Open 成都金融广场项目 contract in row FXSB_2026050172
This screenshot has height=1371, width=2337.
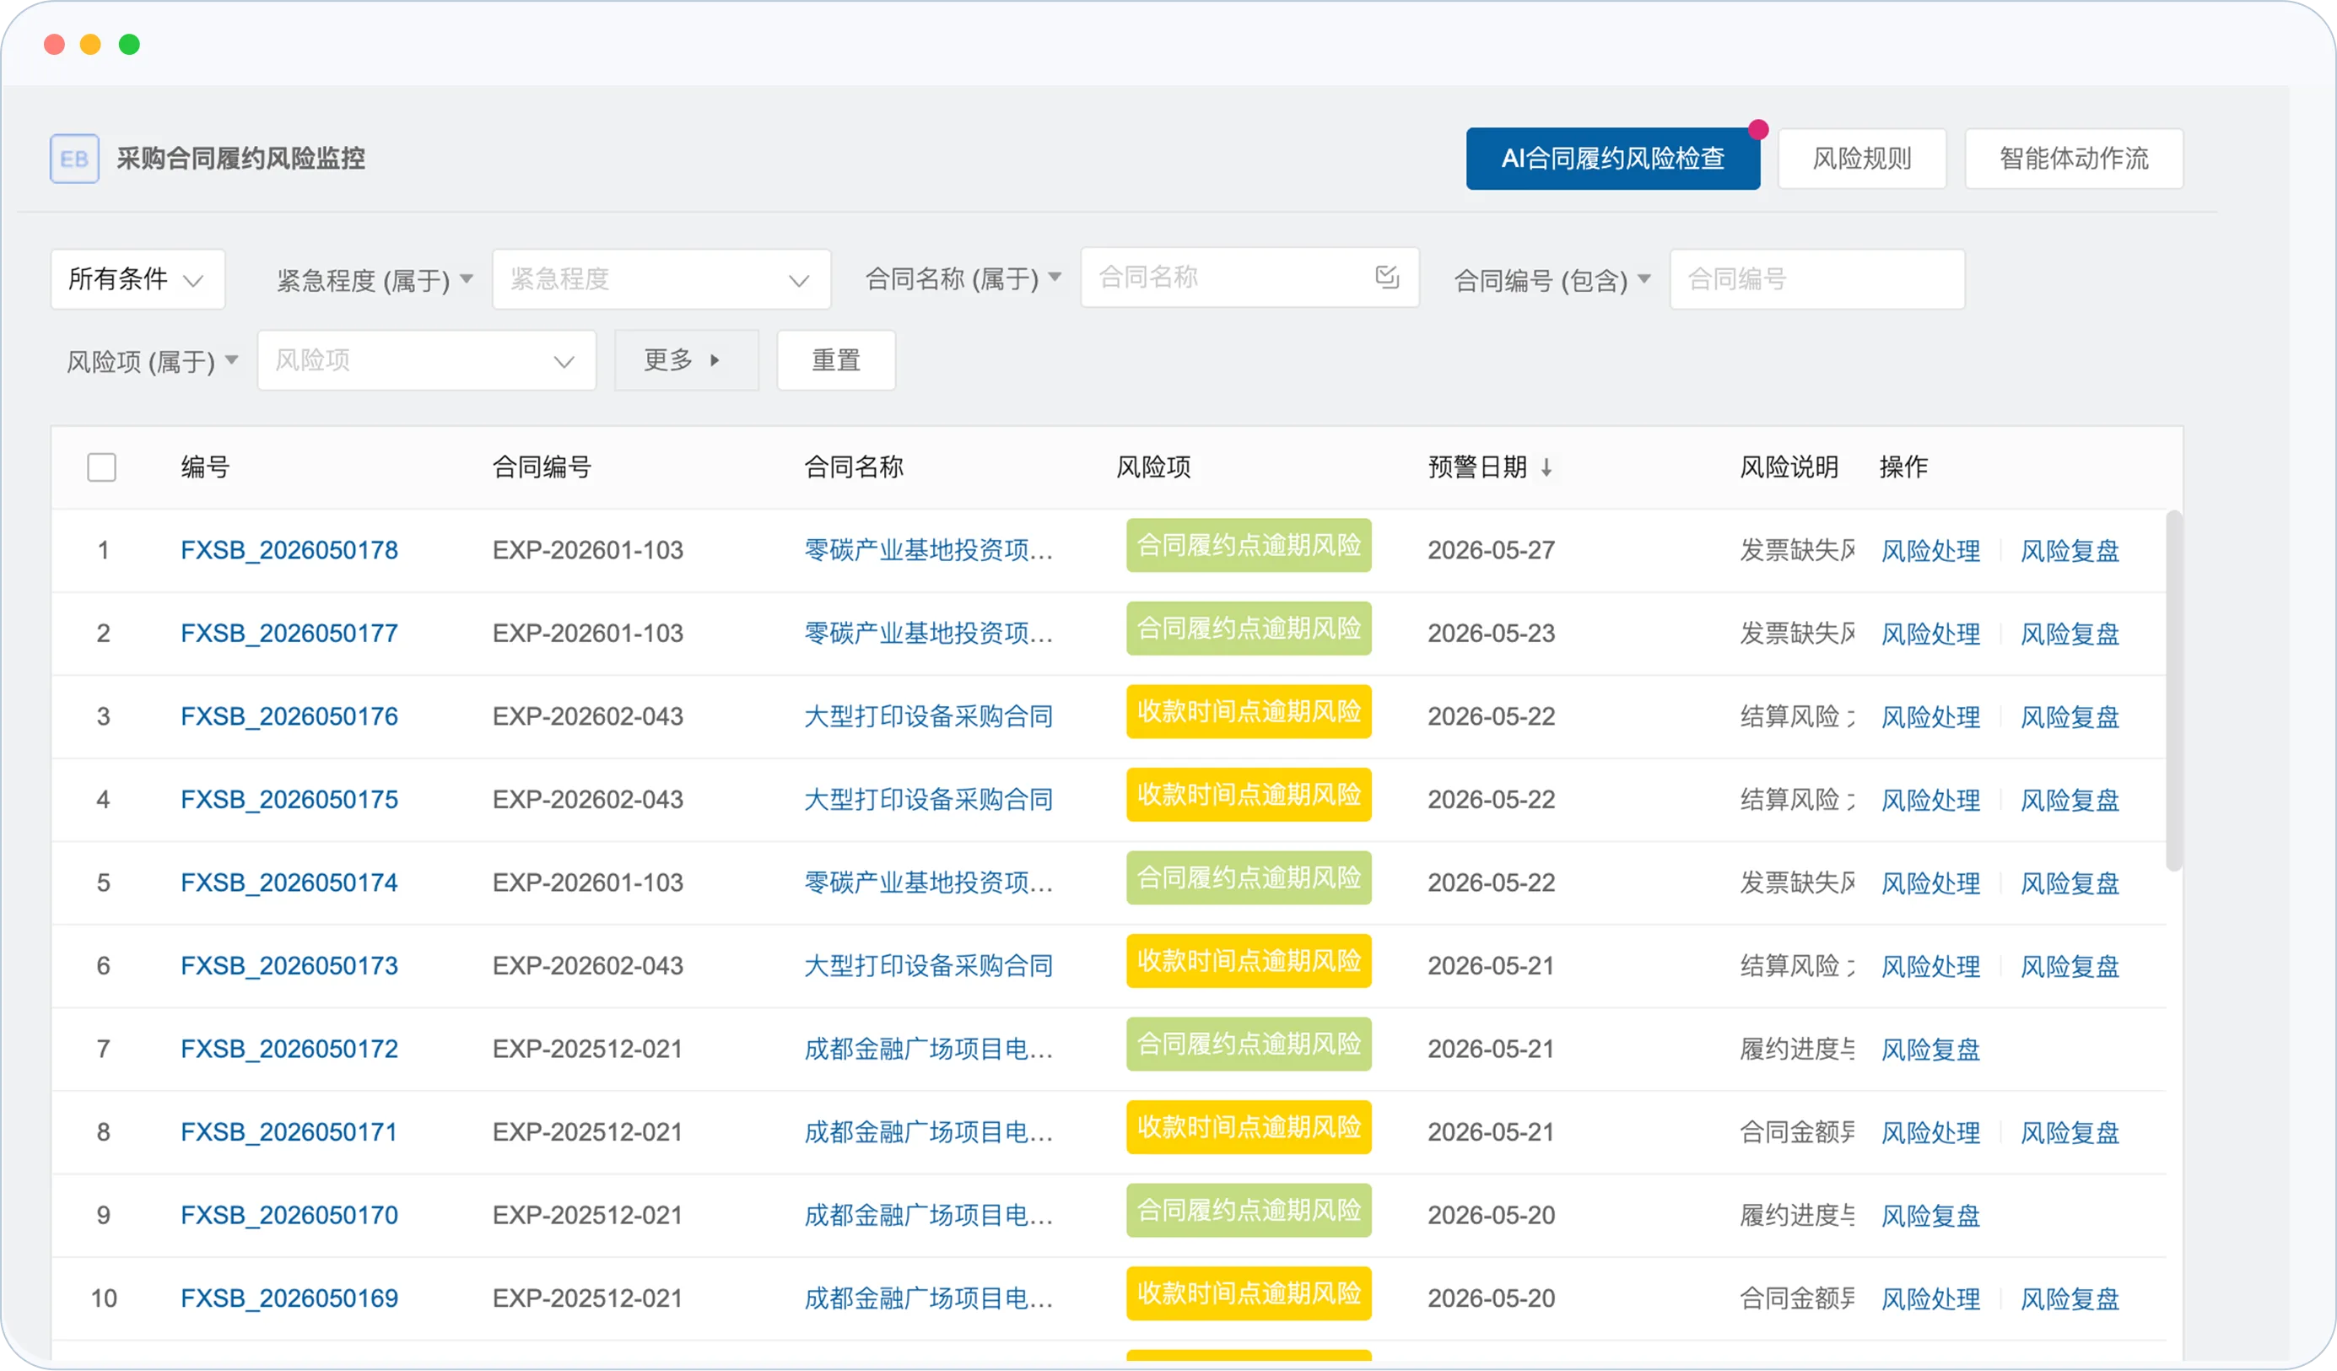tap(928, 1050)
